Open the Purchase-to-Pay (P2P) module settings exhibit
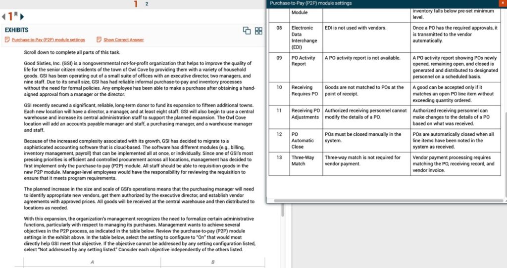Screen dimensions: 507x268 48,40
